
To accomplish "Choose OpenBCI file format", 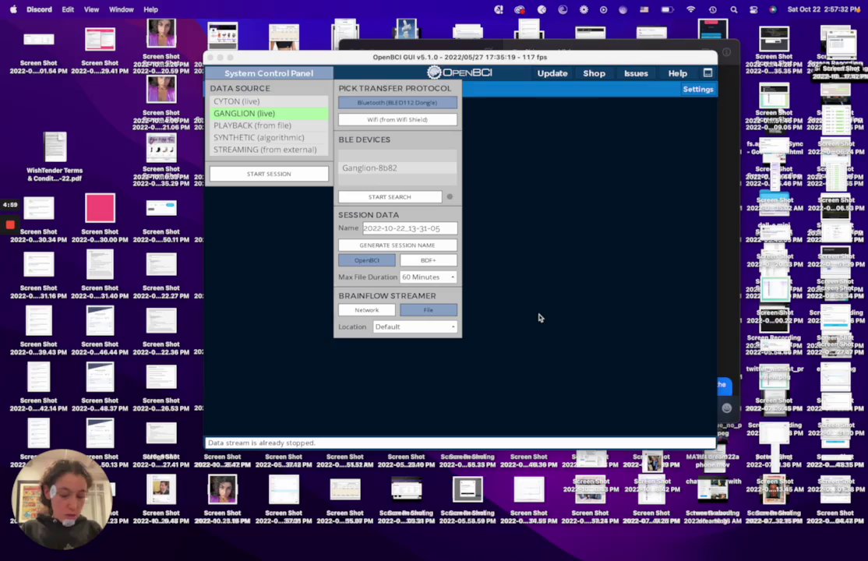I will point(367,259).
